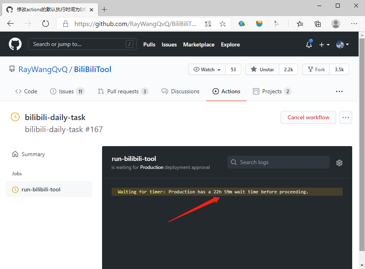Select run-bilibili-tool job in sidebar

coord(41,189)
